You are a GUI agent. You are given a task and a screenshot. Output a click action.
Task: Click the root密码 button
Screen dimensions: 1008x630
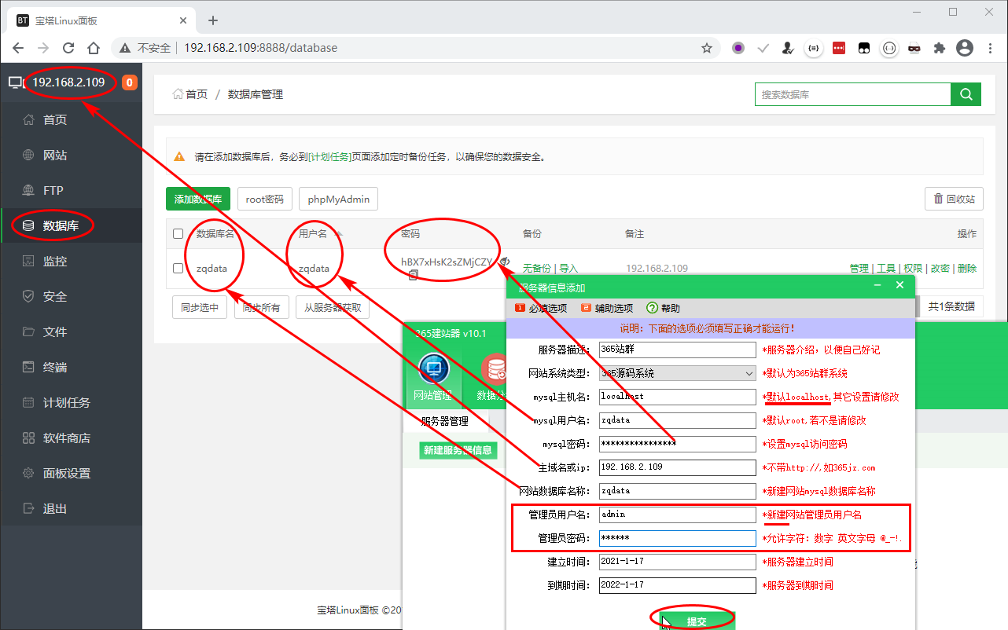(265, 200)
